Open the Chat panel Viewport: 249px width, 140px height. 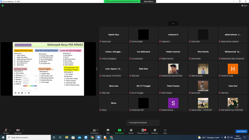coord(108,131)
